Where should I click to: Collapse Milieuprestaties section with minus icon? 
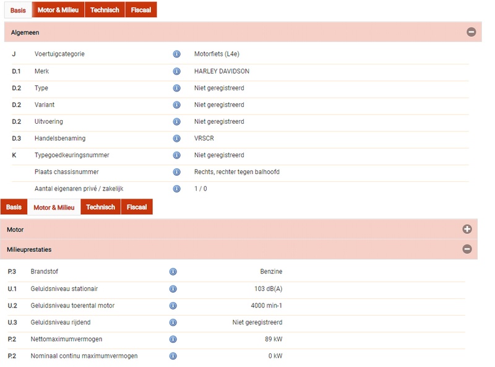click(467, 249)
